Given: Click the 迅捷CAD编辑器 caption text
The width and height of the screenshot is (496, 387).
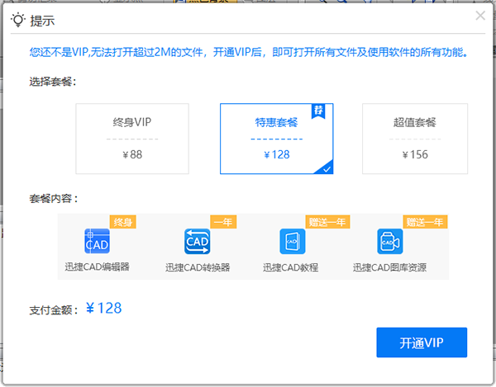Looking at the screenshot, I should click(x=97, y=267).
